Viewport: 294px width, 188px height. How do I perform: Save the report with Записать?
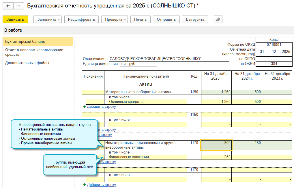[x=15, y=20]
